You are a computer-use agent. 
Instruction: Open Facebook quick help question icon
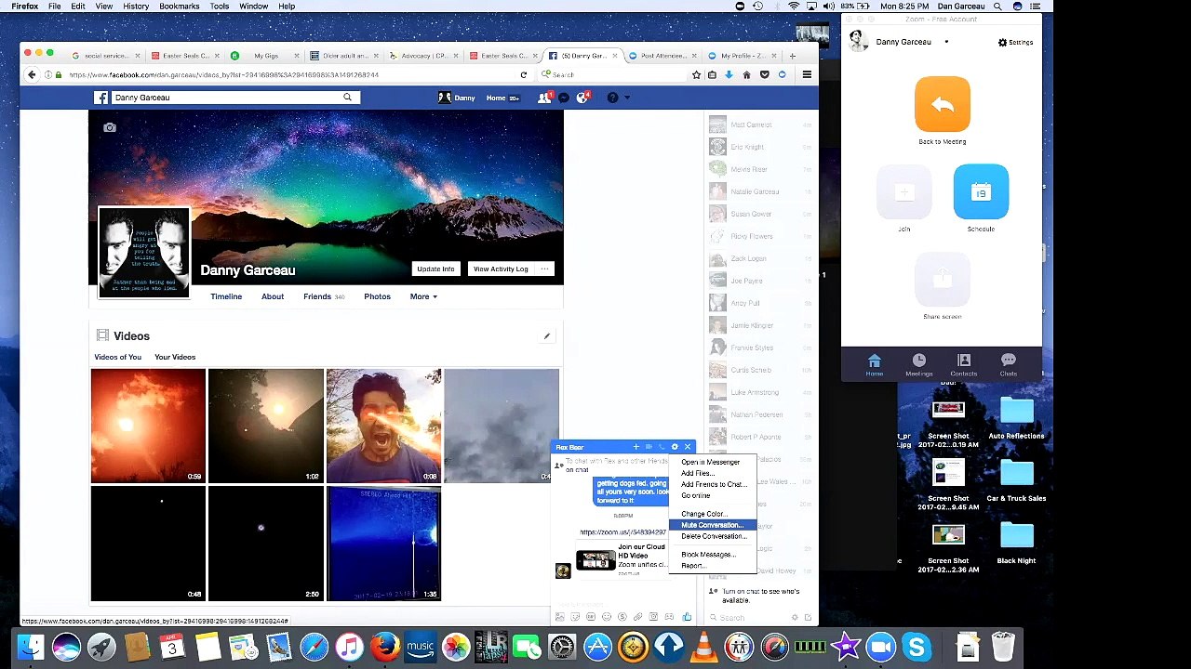(612, 98)
